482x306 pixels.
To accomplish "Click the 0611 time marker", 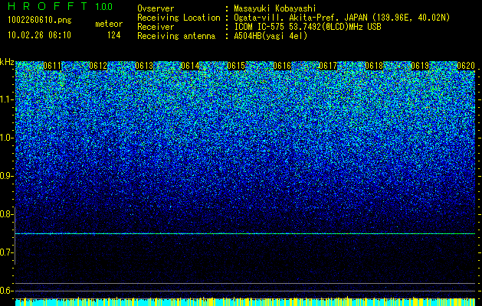I will [x=52, y=66].
